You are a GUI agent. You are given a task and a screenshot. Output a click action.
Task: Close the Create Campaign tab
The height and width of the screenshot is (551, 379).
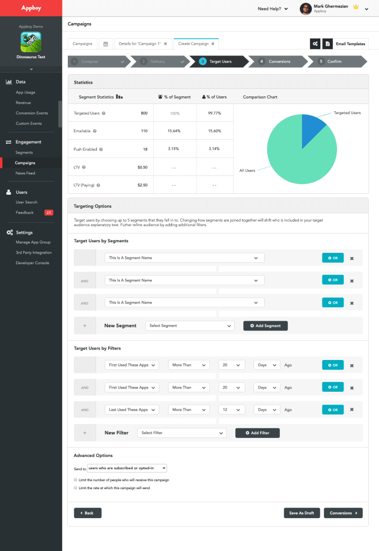(x=213, y=44)
